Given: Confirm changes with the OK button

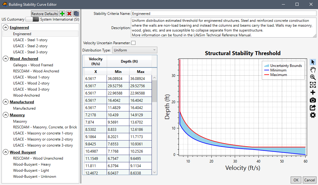Looking at the screenshot, I should pyautogui.click(x=296, y=180).
